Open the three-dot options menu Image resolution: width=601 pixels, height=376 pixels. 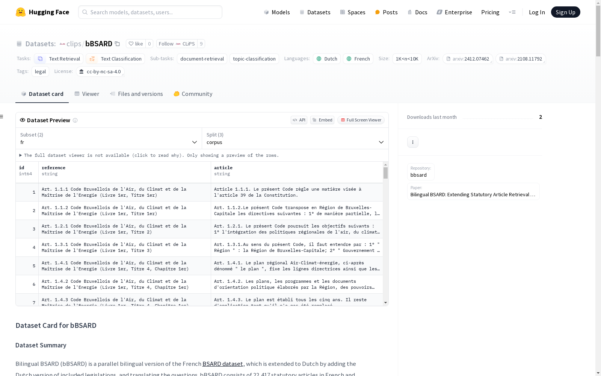point(413,142)
